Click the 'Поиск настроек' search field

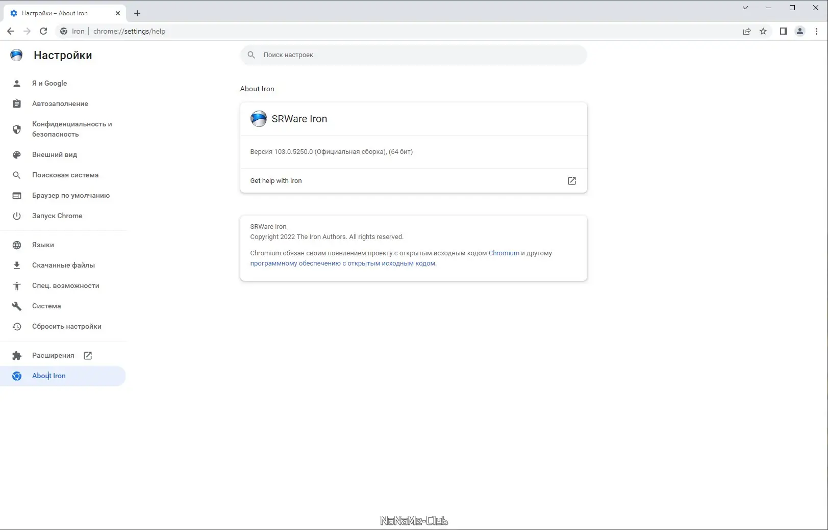pyautogui.click(x=414, y=55)
